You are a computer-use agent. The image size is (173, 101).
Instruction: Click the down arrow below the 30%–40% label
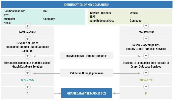coord(146,87)
